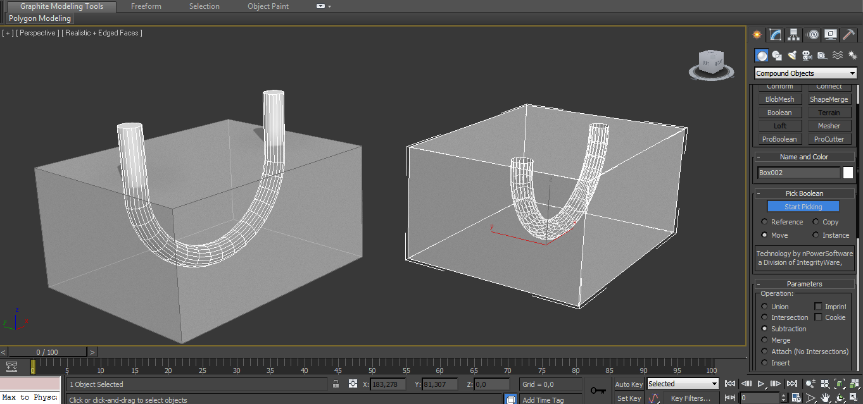Go to start of animation
This screenshot has width=863, height=404.
(730, 384)
